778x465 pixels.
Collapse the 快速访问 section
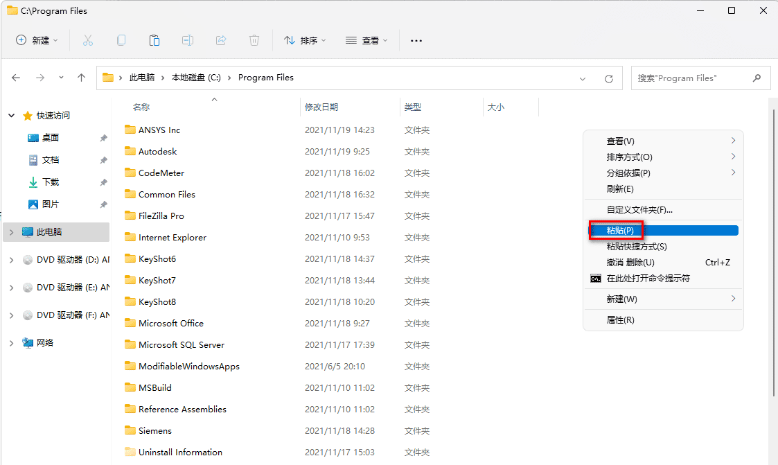(12, 116)
